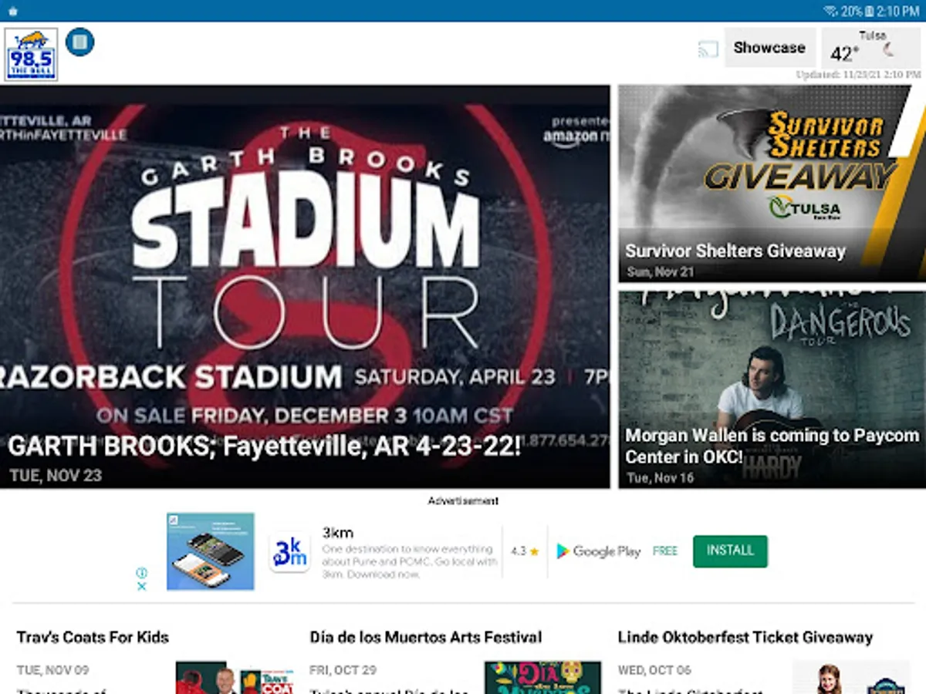Select the Morgan Wallen is coming headline
This screenshot has height=694, width=926.
772,446
